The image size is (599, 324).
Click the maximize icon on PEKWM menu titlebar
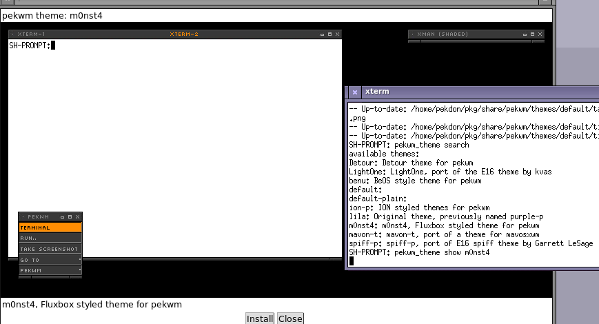(x=70, y=217)
